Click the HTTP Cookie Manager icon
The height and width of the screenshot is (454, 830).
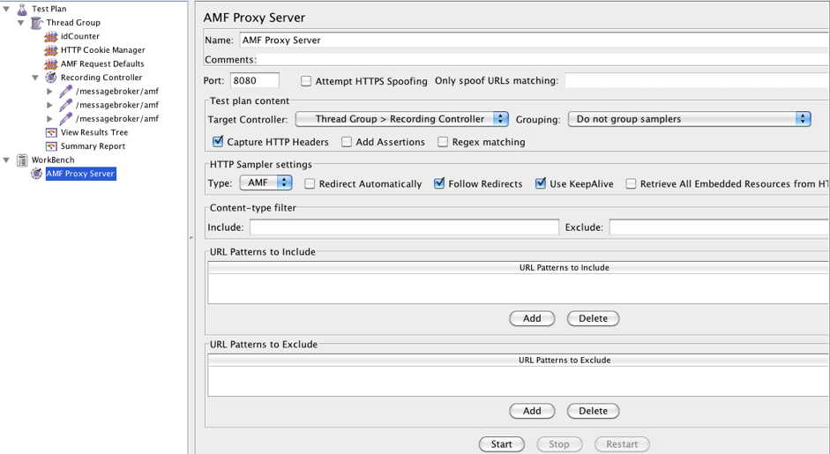(x=51, y=50)
